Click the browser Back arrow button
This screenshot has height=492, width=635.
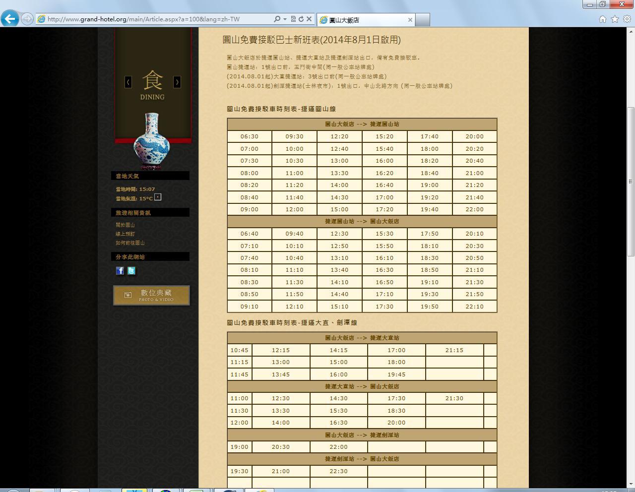click(10, 19)
